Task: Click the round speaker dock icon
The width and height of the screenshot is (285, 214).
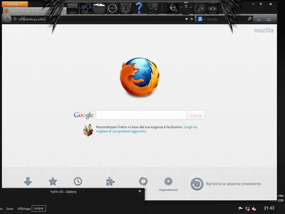Action: (x=112, y=8)
